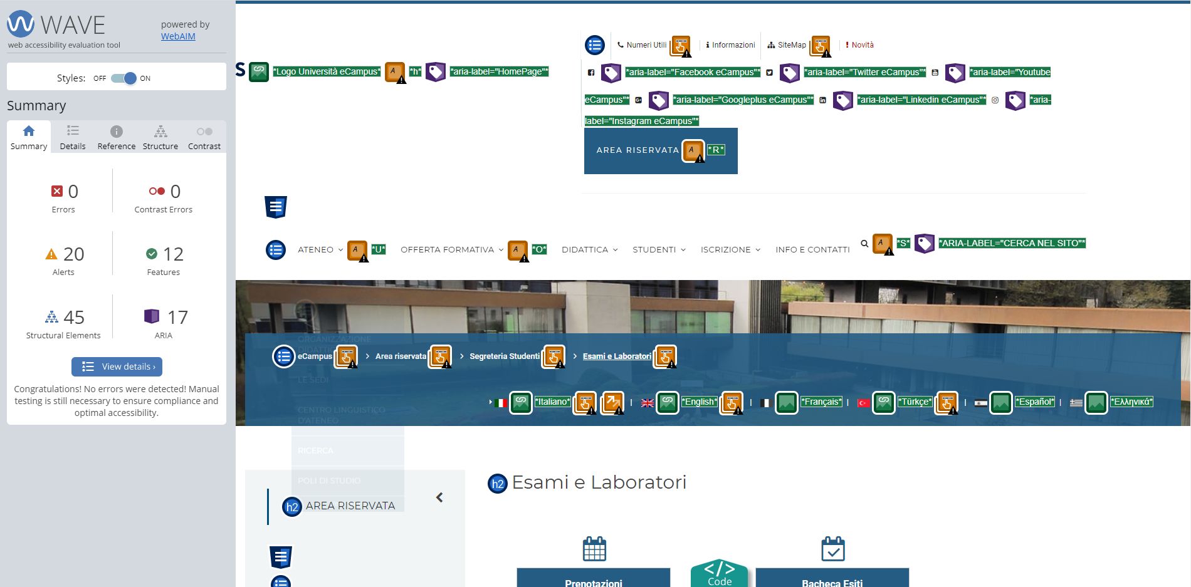
Task: Click the alert icon beside Numeri Utili
Action: 681,46
